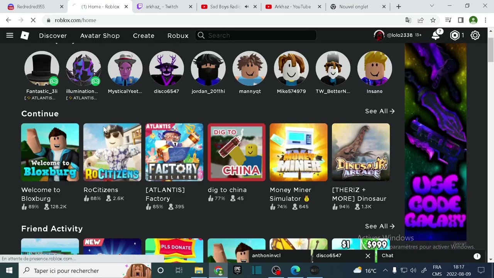494x278 pixels.
Task: Go back to the previous page
Action: (x=8, y=20)
